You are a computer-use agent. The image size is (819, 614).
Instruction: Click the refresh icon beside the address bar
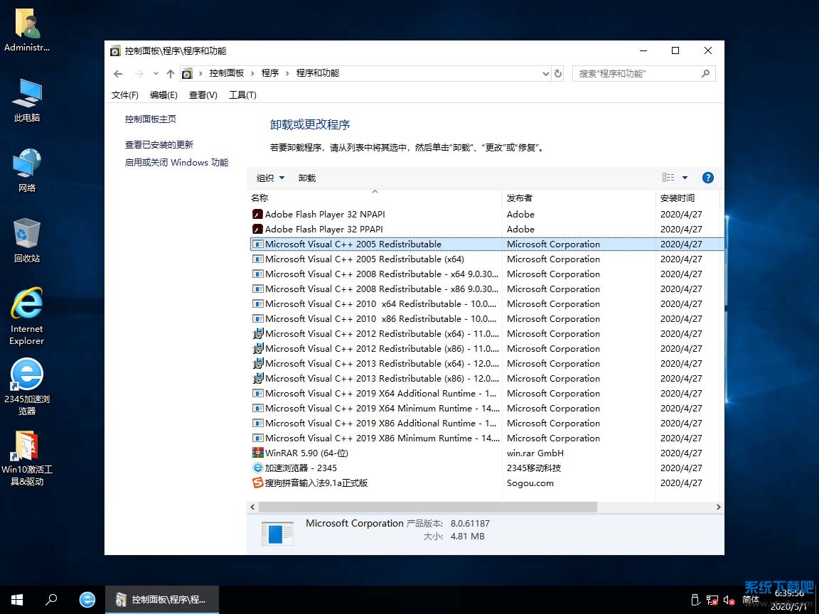point(558,73)
